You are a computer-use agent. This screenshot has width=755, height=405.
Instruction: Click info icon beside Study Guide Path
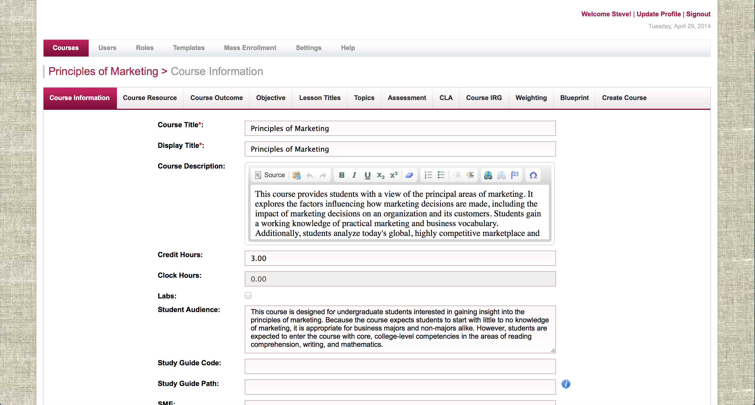pyautogui.click(x=566, y=384)
